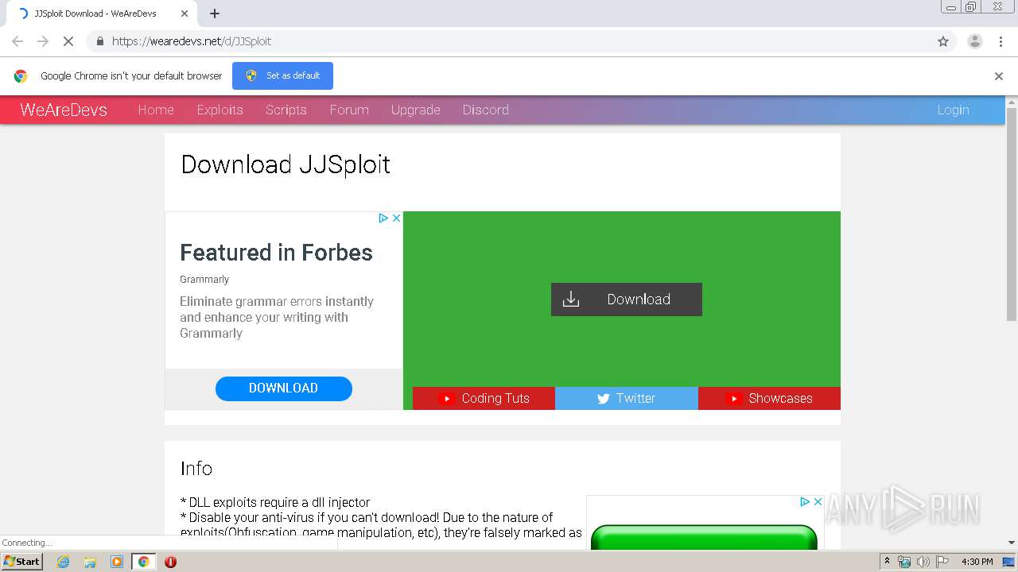Close the lower-right ad with X icon
The width and height of the screenshot is (1018, 572).
pos(818,502)
